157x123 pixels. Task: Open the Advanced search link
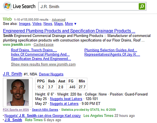(x=59, y=20)
